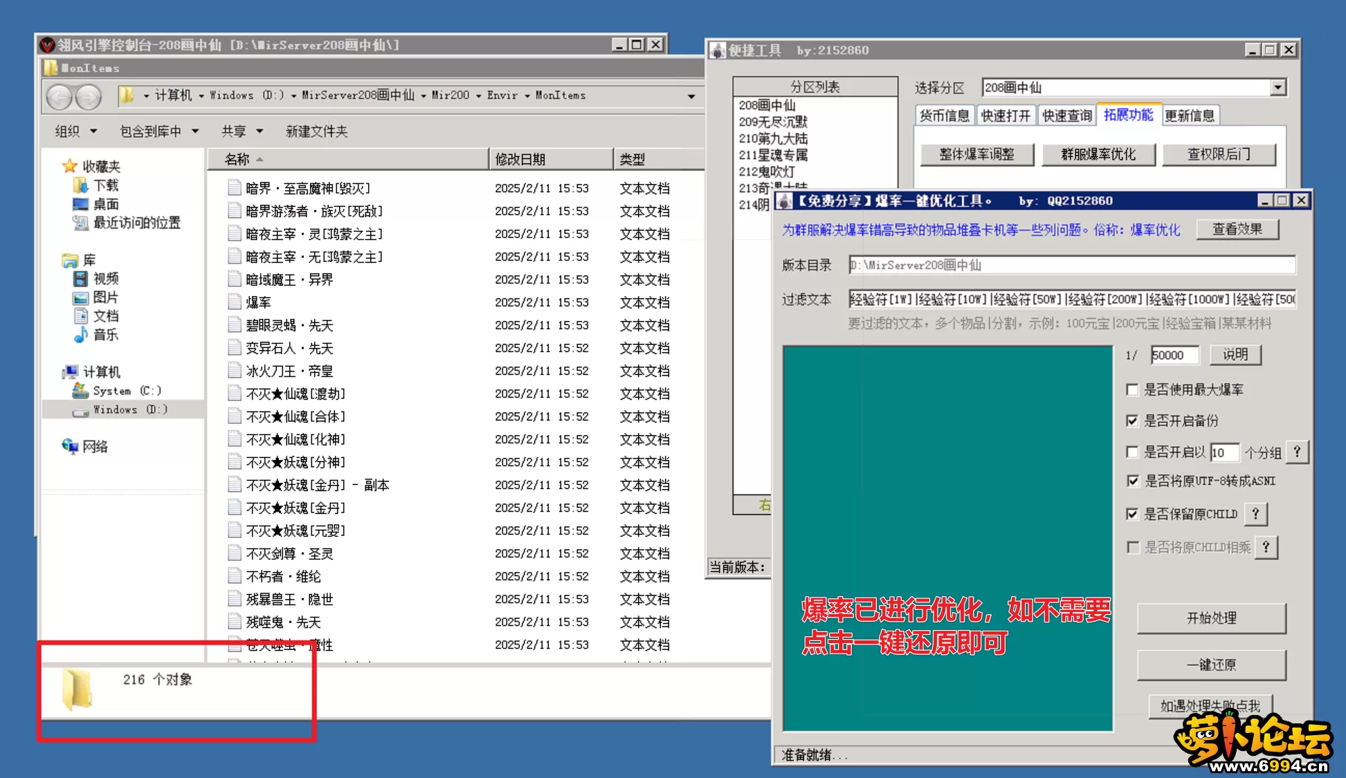Open the 选择分区 dropdown
1346x778 pixels.
(x=1278, y=87)
